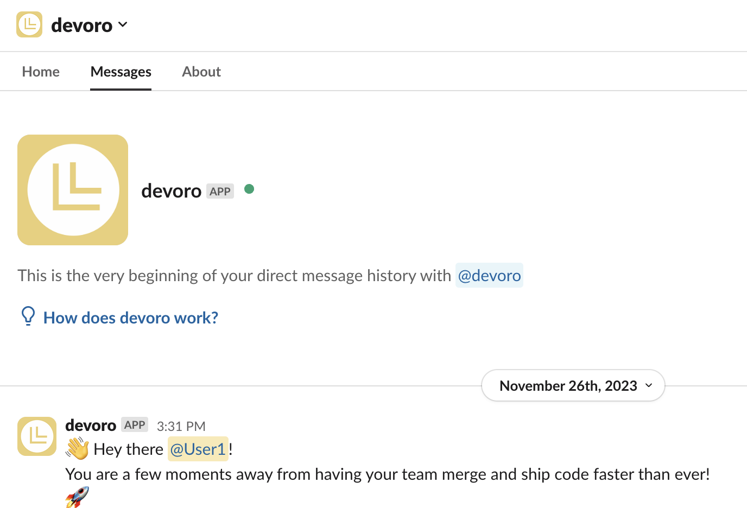Click the devoro logo in header
This screenshot has width=747, height=508.
point(29,24)
